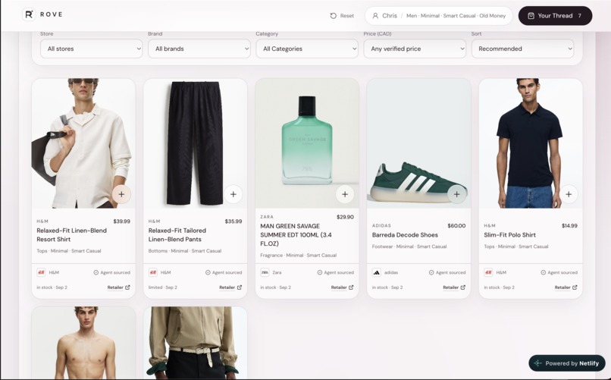Open the navy polo shirt photo
This screenshot has width=611, height=380.
[531, 143]
